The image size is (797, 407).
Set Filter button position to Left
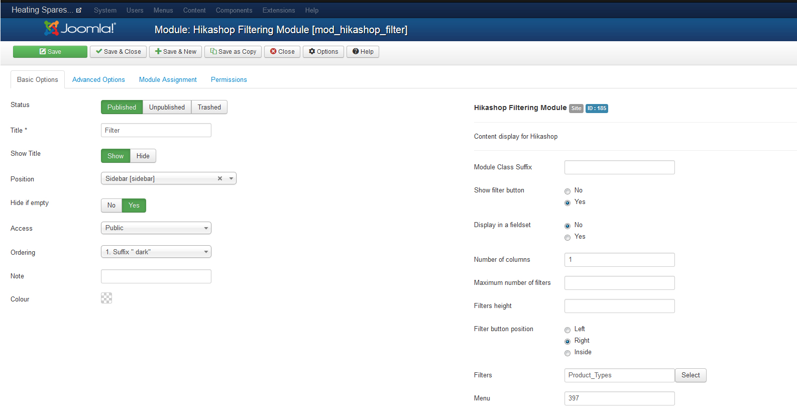[567, 330]
